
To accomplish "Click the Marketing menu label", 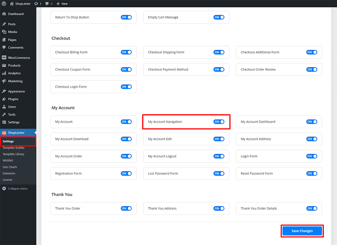I will point(15,81).
